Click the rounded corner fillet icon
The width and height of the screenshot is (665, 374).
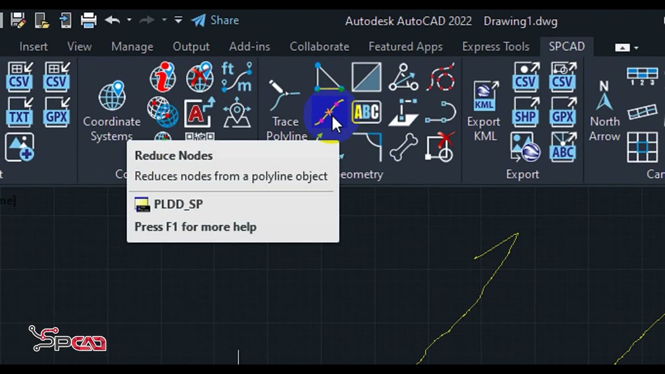pos(366,147)
